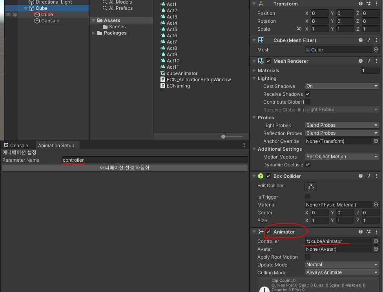
Task: Open Reflection Probes dropdown
Action: pyautogui.click(x=342, y=133)
